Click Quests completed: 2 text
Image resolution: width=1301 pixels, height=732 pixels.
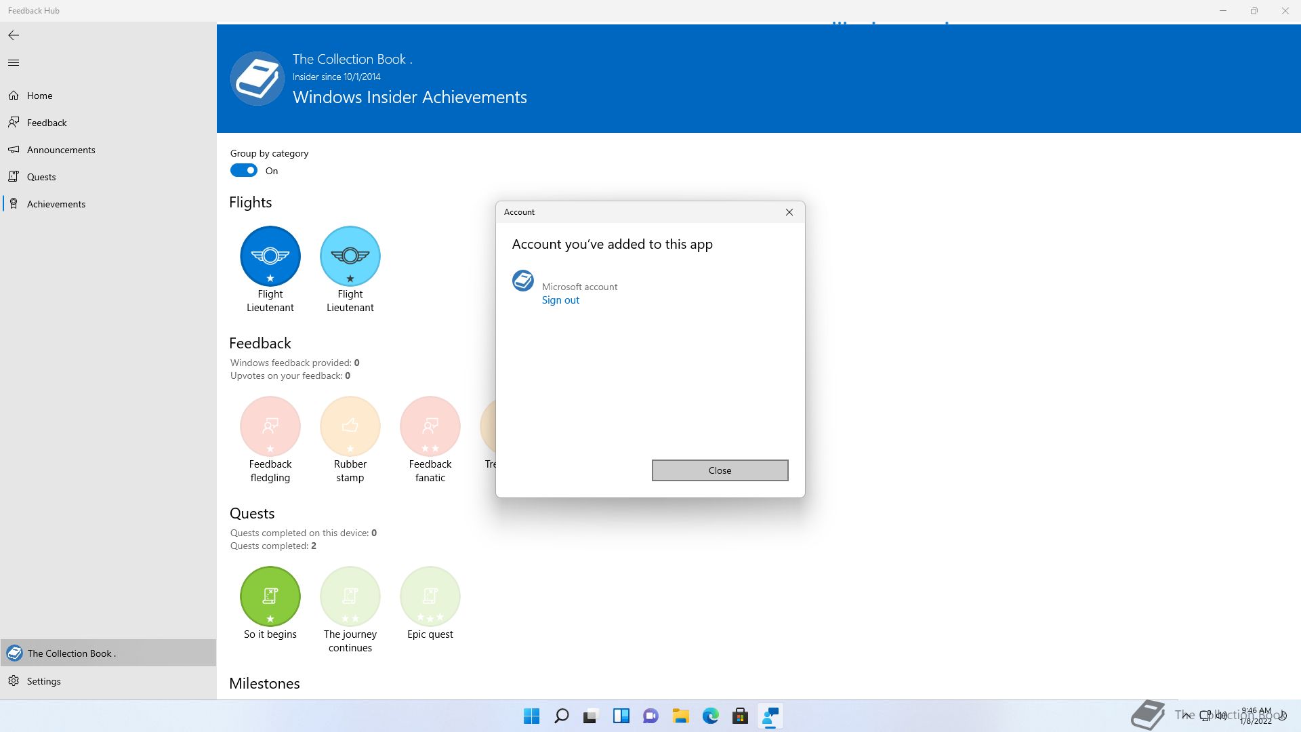(273, 546)
